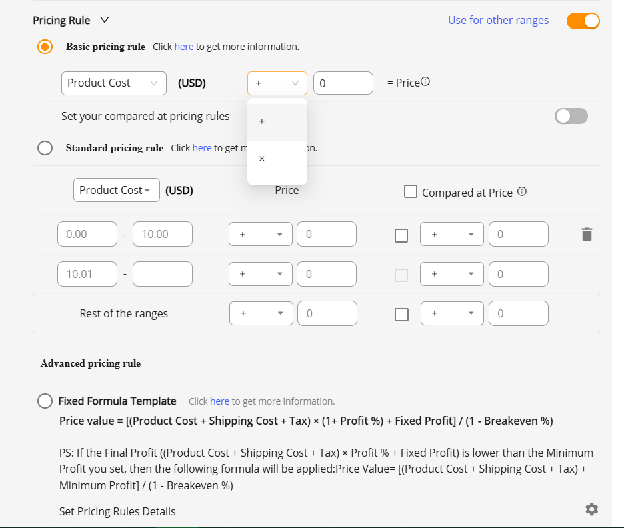
Task: Choose the + option in open dropdown
Action: (262, 121)
